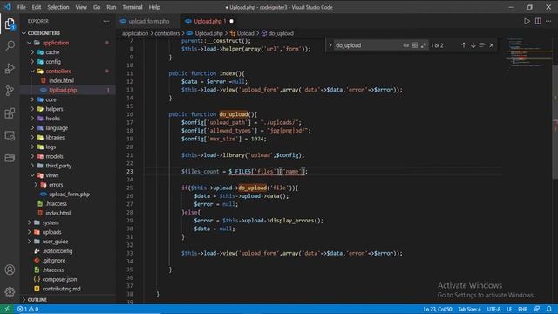Toggle Match Whole Word in find widget
Viewport: 558px width, 314px height.
coord(415,45)
